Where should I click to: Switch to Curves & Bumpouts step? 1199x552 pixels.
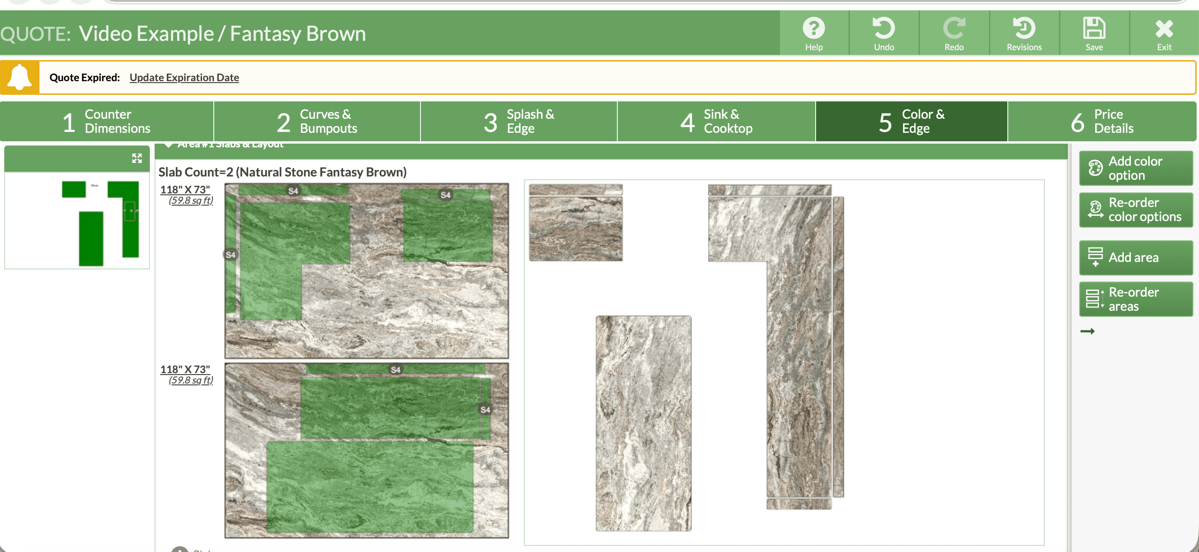tap(317, 122)
